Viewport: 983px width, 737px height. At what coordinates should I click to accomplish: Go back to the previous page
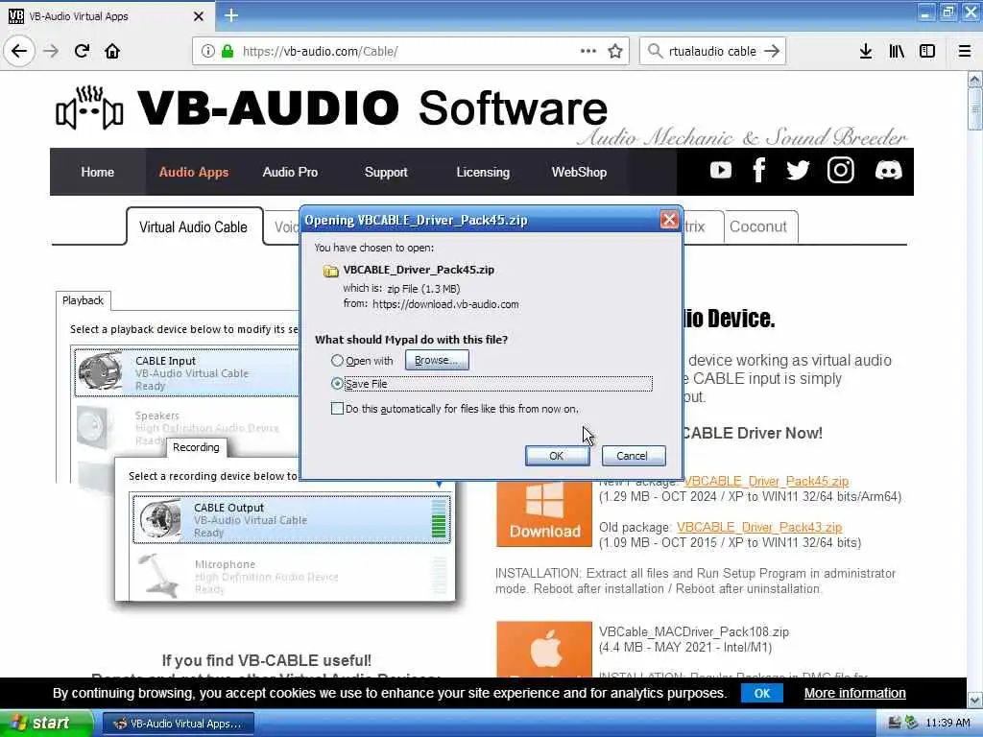click(x=19, y=51)
